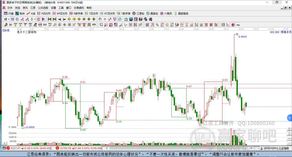Select the grid table icon near Taiji
Screen dimensions: 292x157
pos(223,25)
